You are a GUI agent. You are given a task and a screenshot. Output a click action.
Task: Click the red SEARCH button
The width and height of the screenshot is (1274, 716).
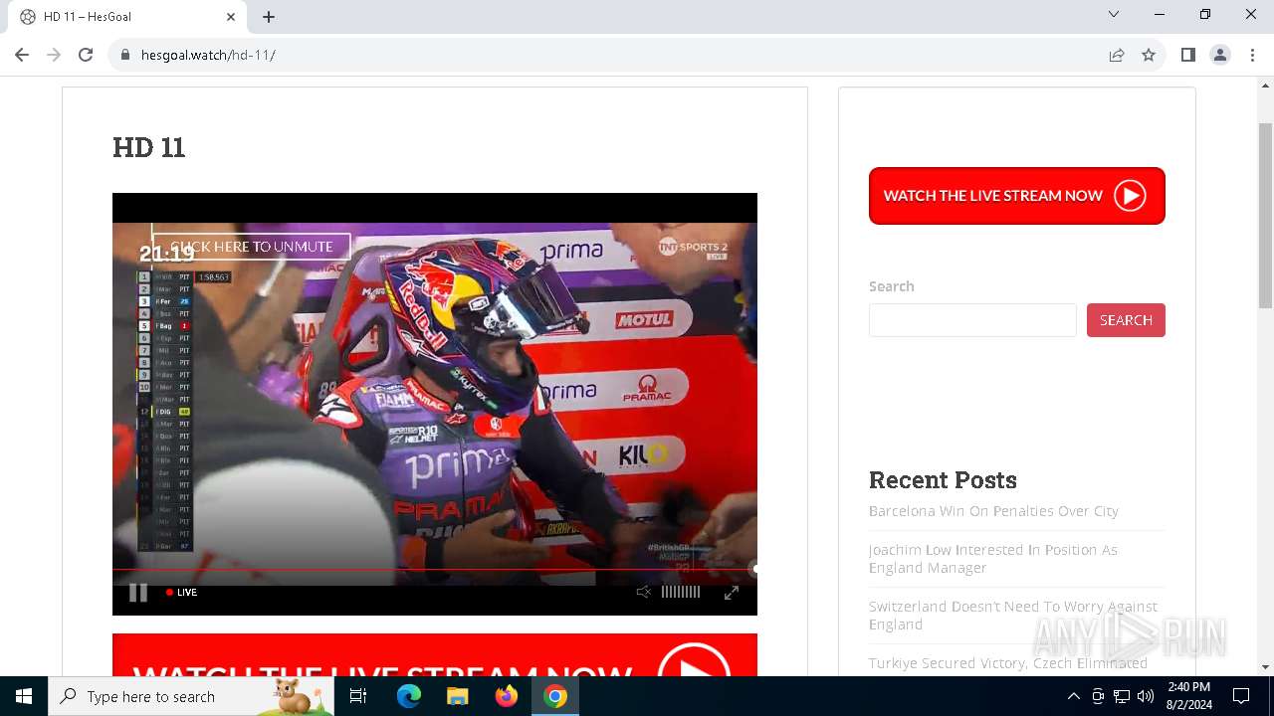click(1126, 320)
